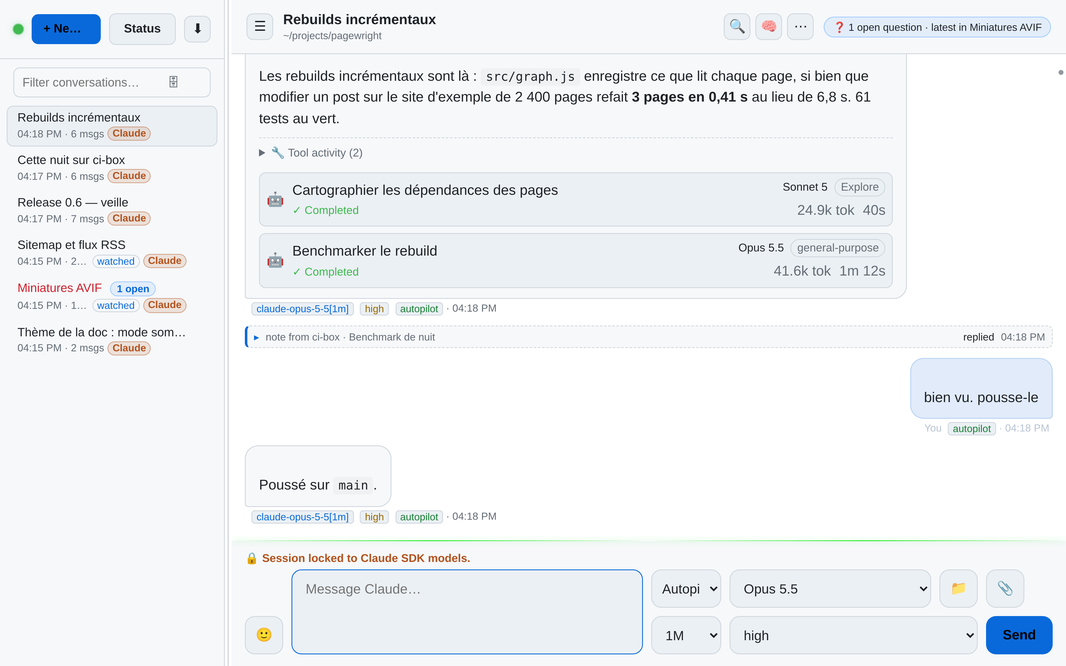
Task: Click general-purpose tag on Benchmarker card
Action: 837,248
